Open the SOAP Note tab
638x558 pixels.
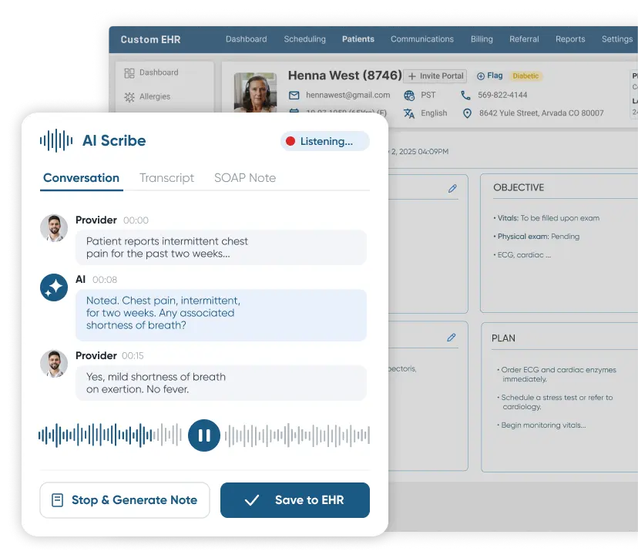coord(245,178)
